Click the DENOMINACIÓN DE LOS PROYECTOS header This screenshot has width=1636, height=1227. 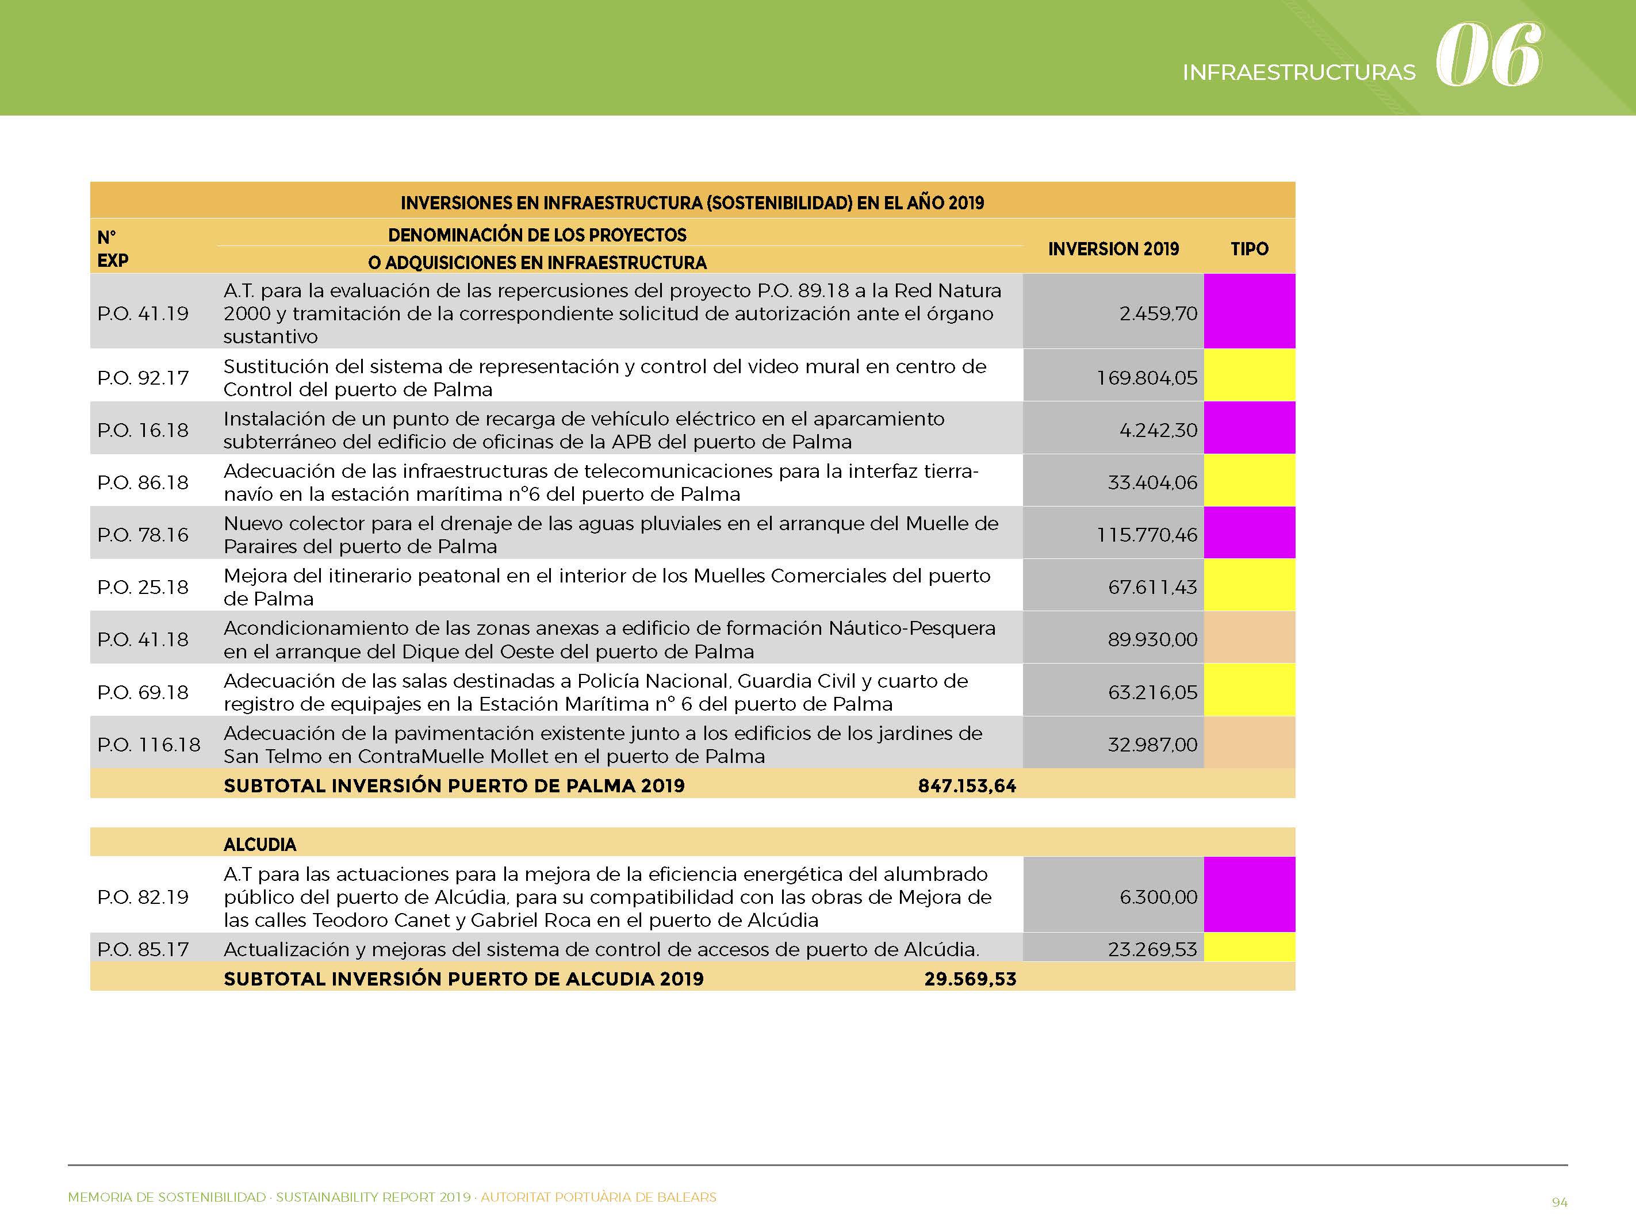point(537,235)
